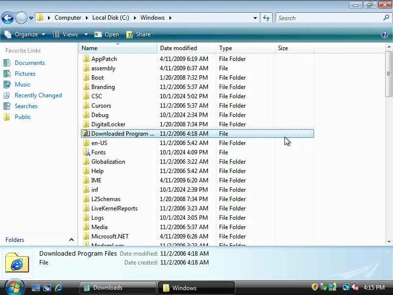Click the Refresh button beside the address bar
The height and width of the screenshot is (295, 393).
coord(266,18)
